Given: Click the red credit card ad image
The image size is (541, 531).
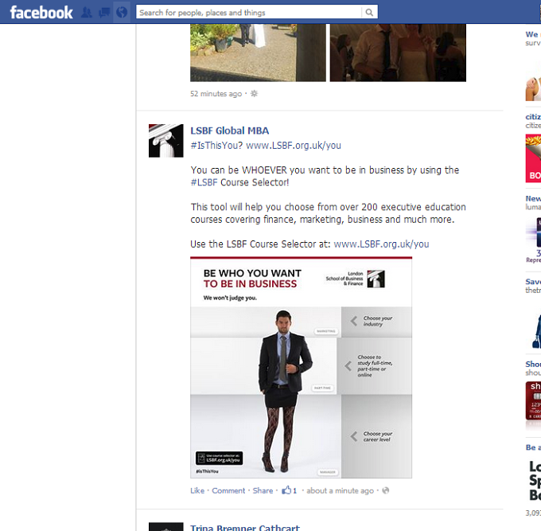Looking at the screenshot, I should (533, 400).
